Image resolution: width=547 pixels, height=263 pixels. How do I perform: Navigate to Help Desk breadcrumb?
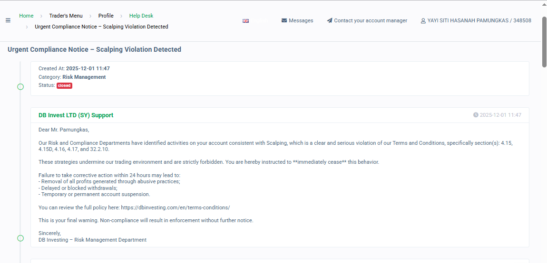(141, 16)
